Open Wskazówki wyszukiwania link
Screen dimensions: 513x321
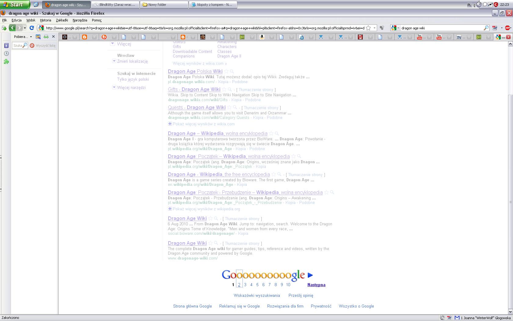(x=257, y=295)
